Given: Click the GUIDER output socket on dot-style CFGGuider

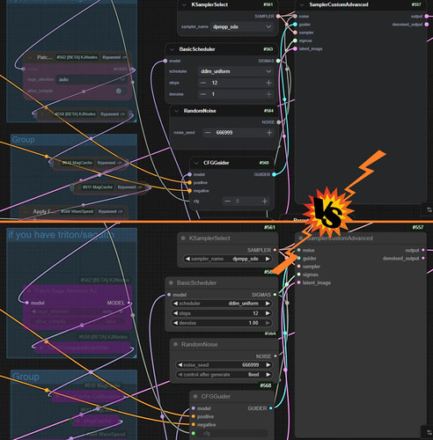Looking at the screenshot, I should [271, 408].
